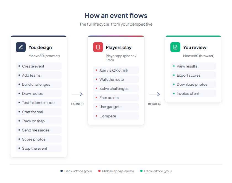Select the first Back-office (you) legend entry
This screenshot has height=183, width=232.
(76, 171)
